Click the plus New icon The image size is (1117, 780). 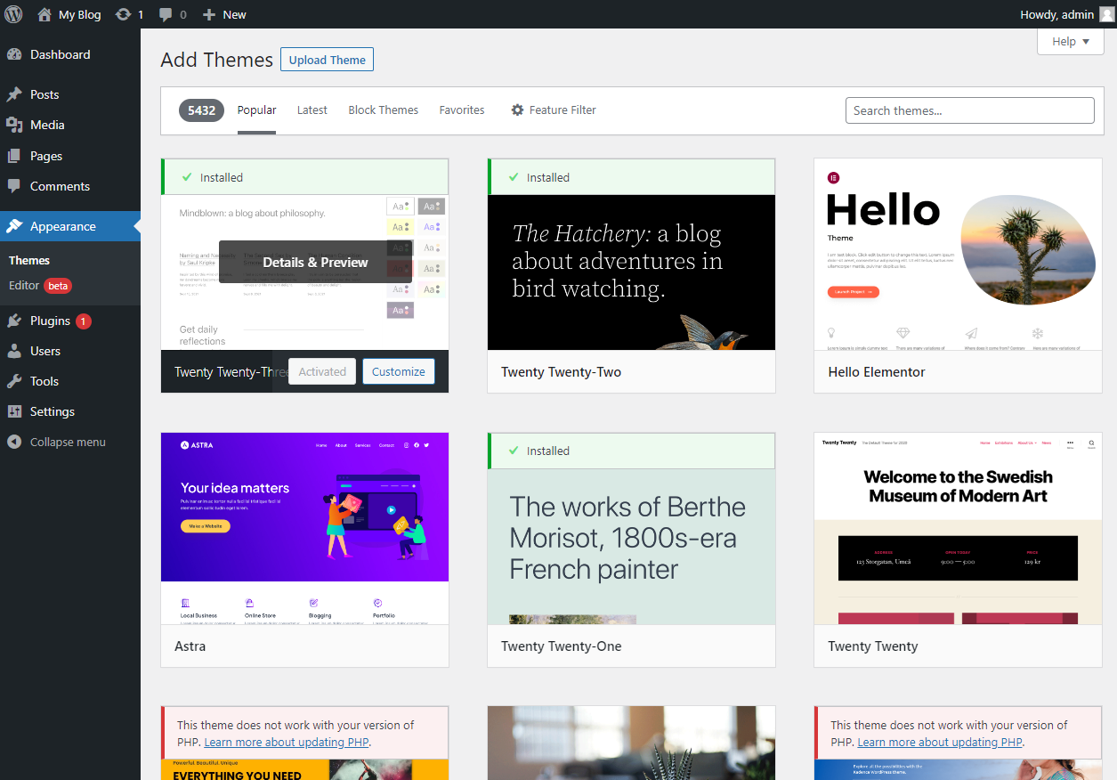click(209, 14)
